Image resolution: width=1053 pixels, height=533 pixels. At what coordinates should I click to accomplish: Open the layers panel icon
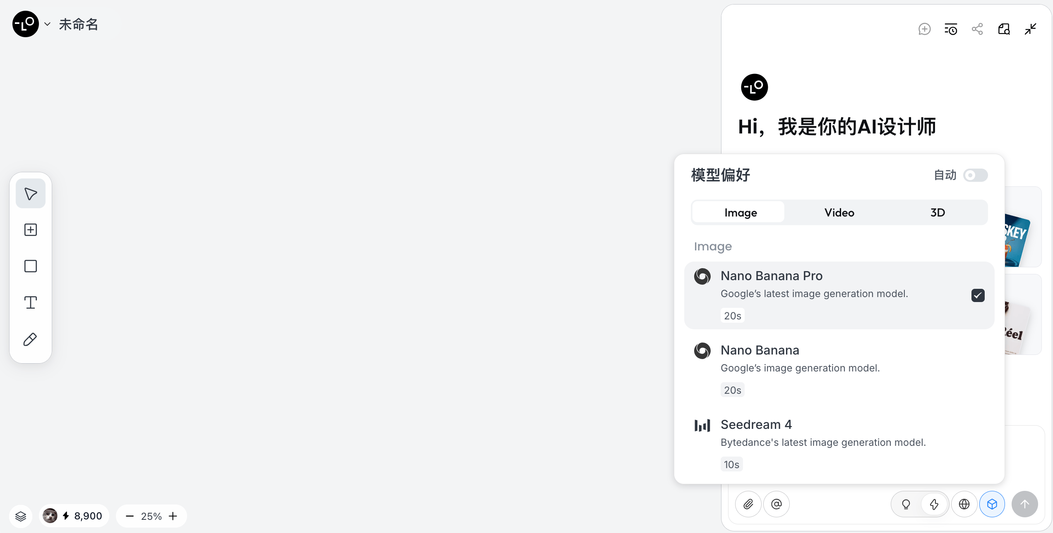tap(21, 516)
